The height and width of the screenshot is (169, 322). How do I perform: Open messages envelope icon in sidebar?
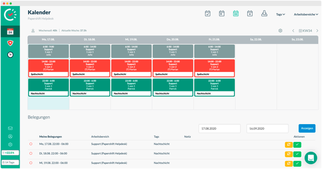pyautogui.click(x=10, y=128)
